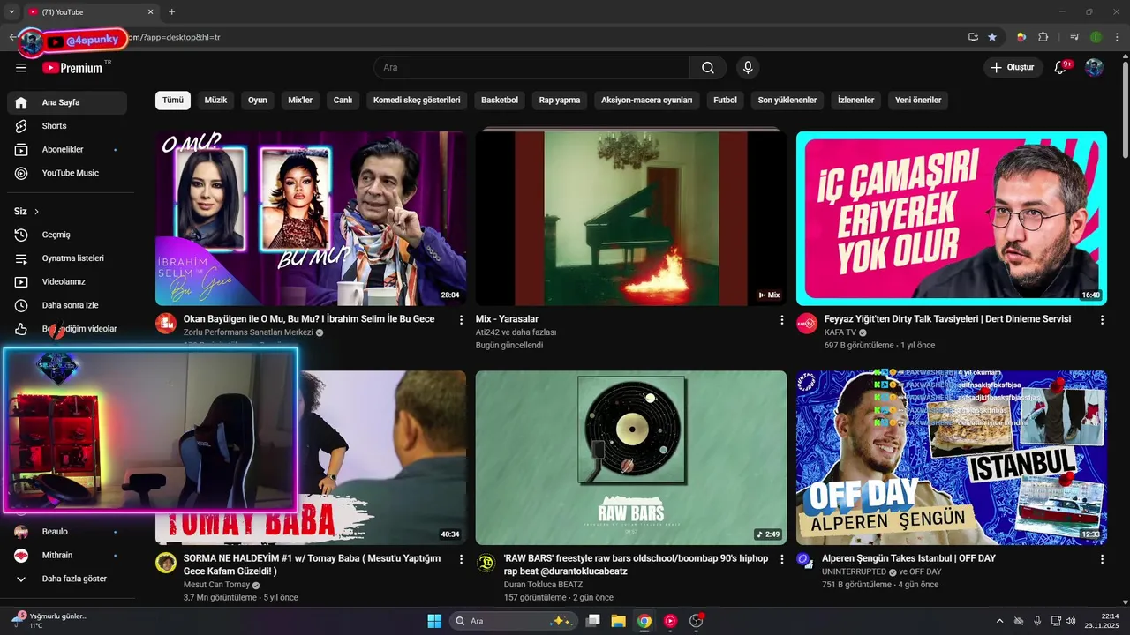1130x635 pixels.
Task: Select the Tümü filter chip
Action: tap(173, 101)
